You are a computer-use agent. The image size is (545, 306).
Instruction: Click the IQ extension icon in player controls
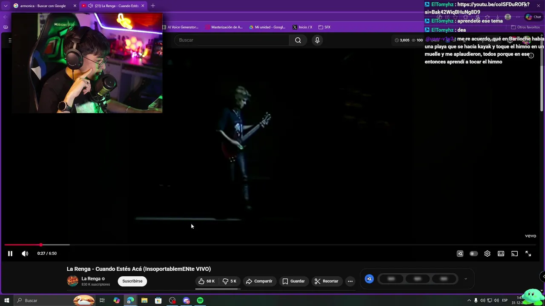[x=460, y=254]
